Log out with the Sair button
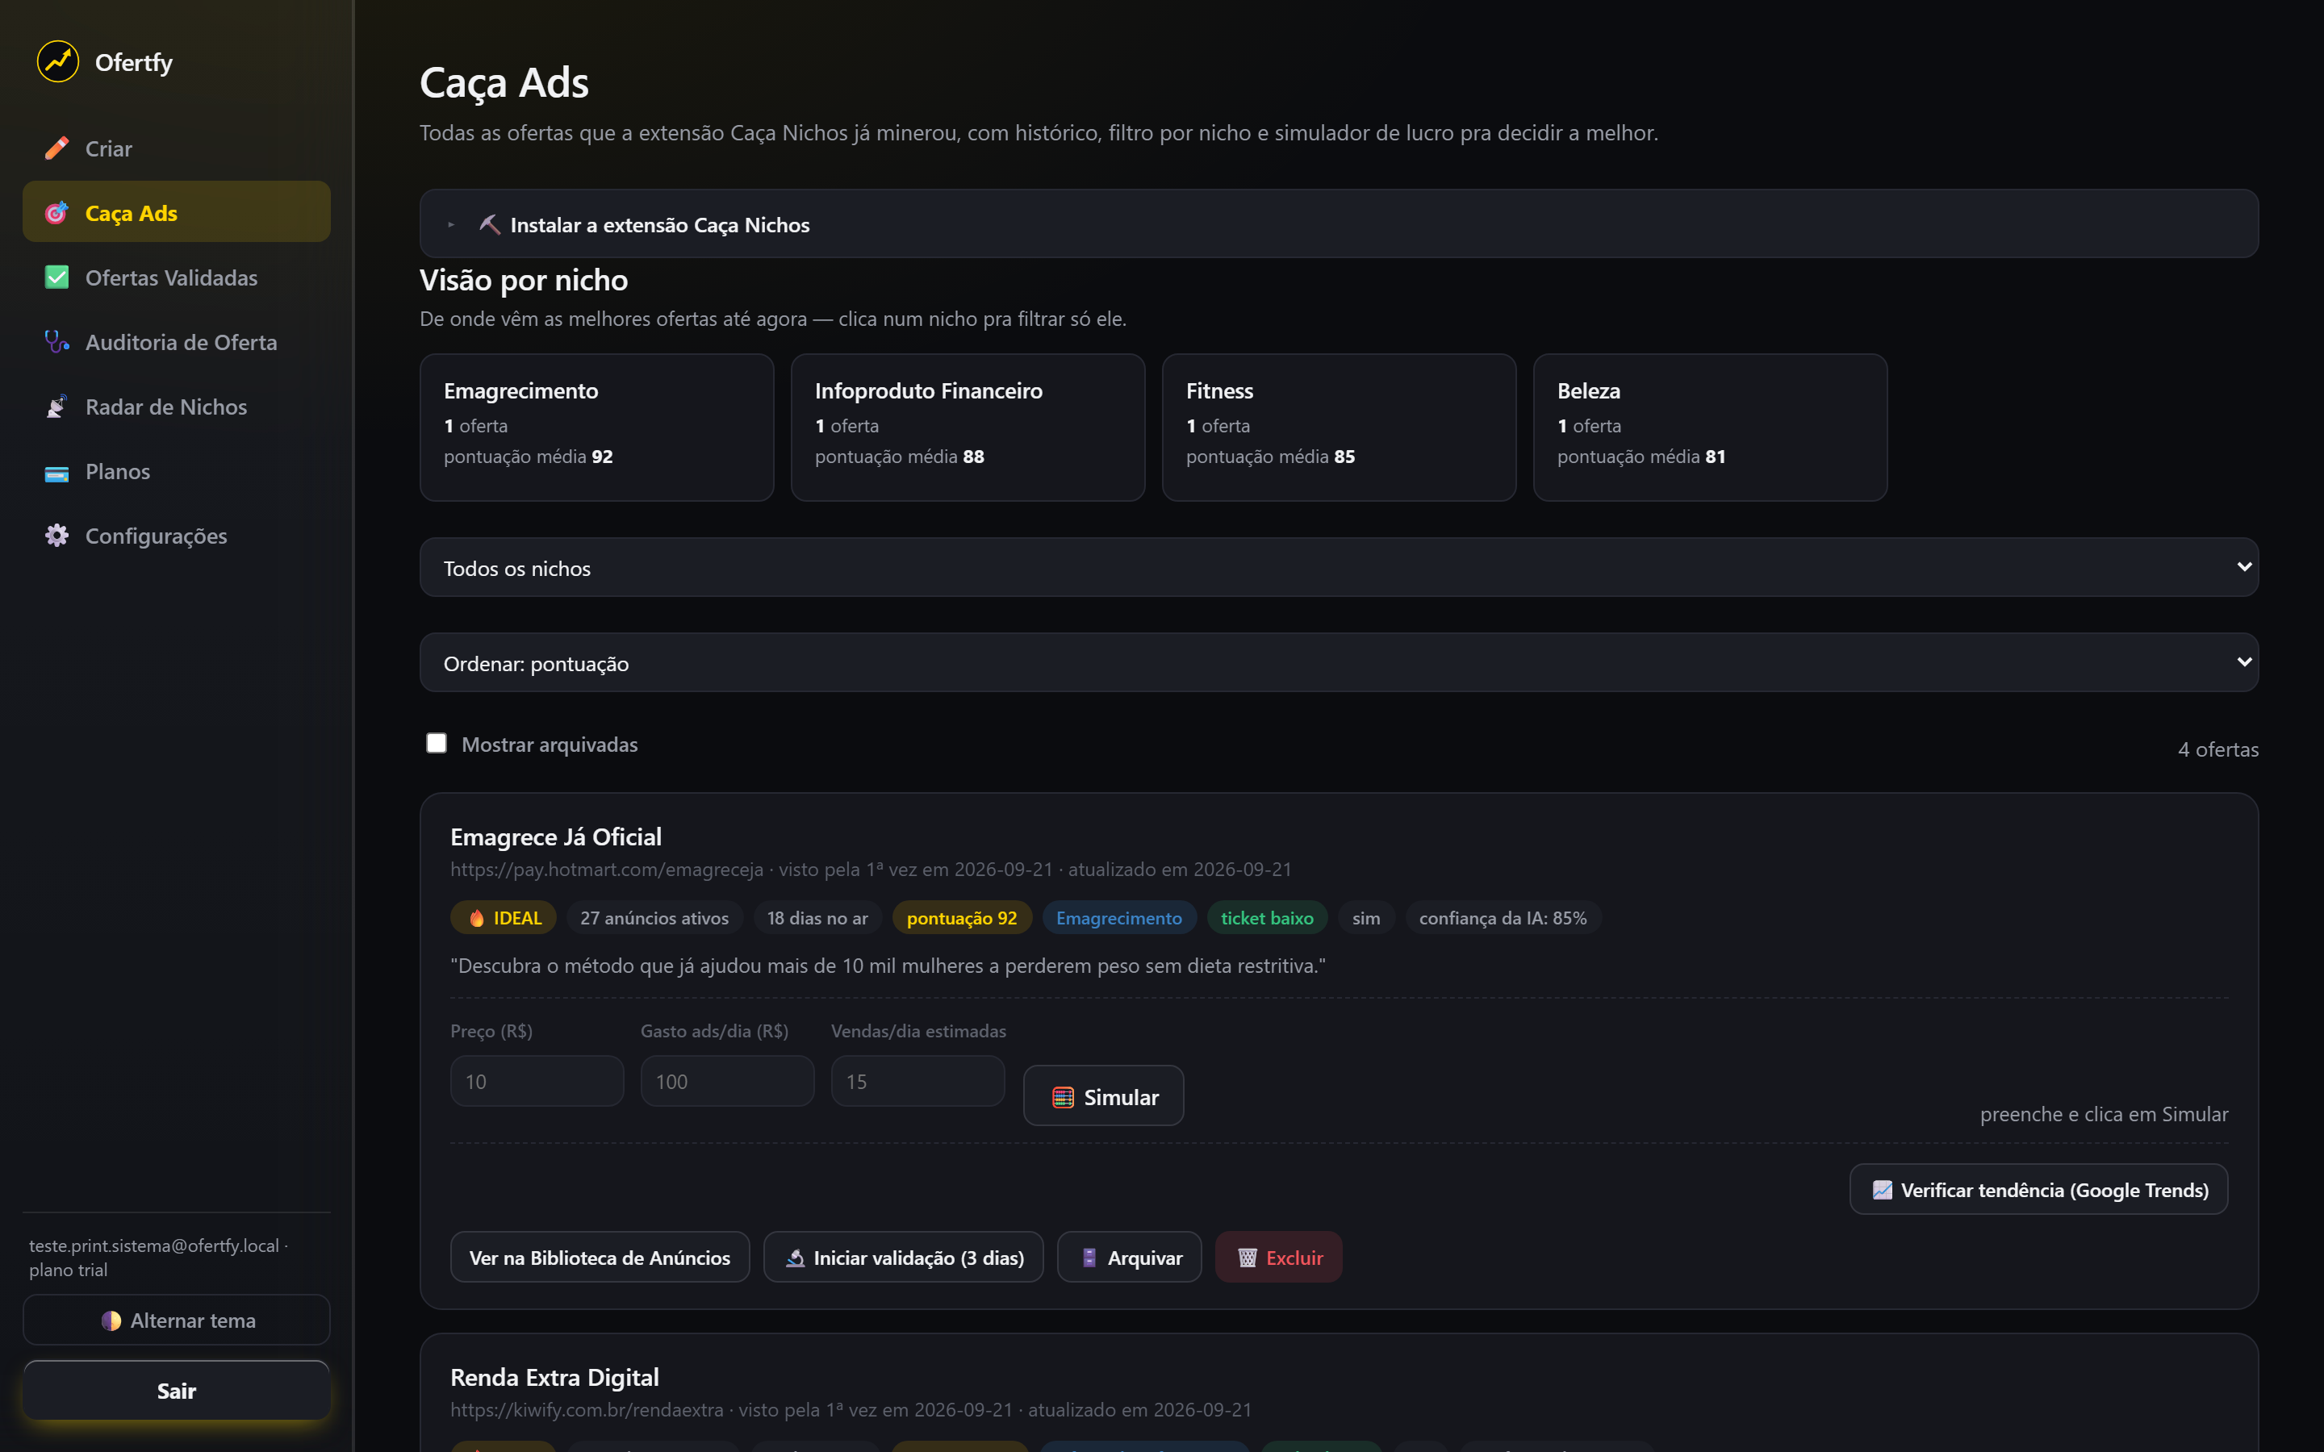This screenshot has height=1452, width=2324. pyautogui.click(x=177, y=1390)
